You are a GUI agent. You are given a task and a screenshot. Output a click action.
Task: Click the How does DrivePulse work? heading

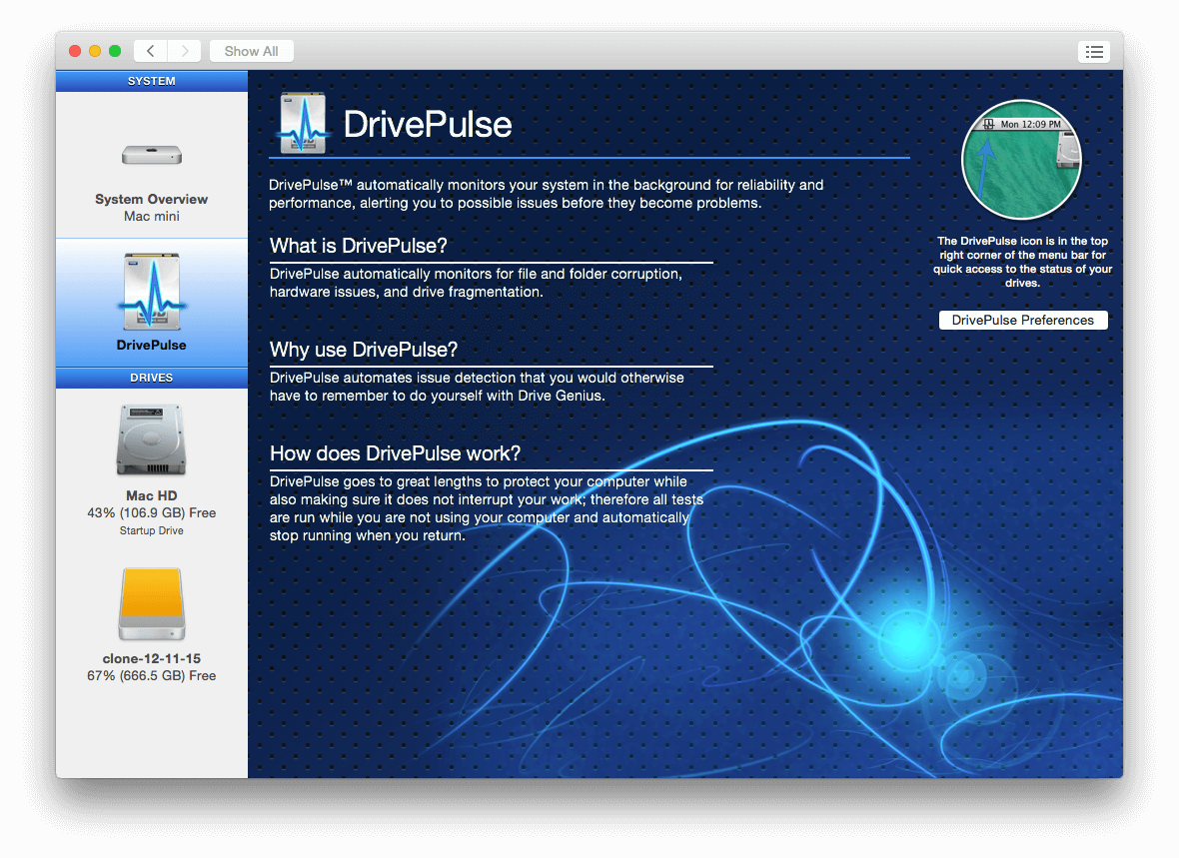396,453
